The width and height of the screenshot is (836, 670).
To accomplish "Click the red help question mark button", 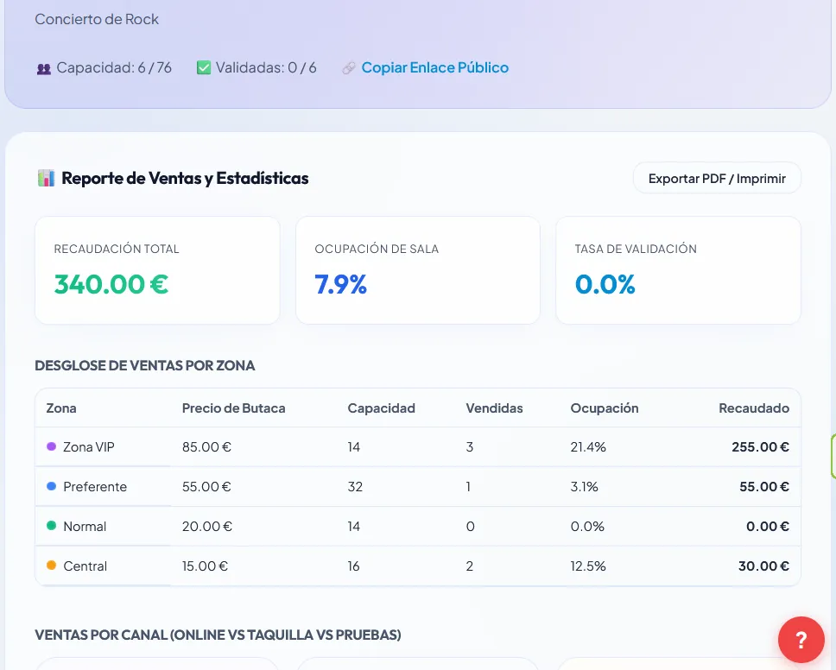I will click(801, 640).
